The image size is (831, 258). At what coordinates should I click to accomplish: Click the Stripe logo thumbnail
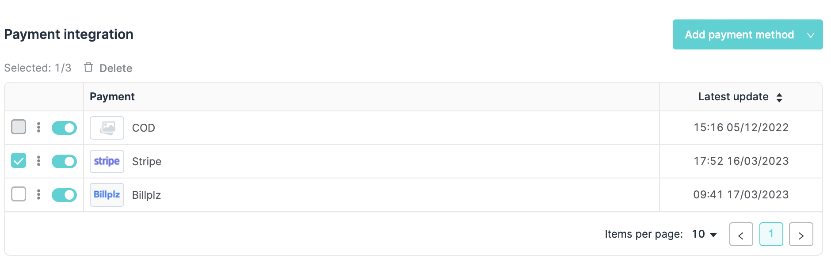[107, 161]
